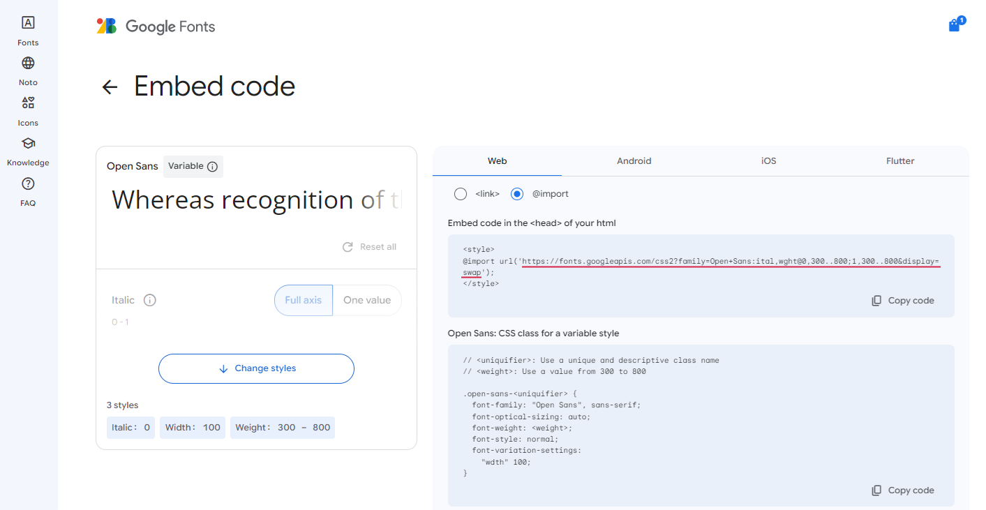986x510 pixels.
Task: Click the 'font-family: "Open Sans", sans-serif;' line
Action: tap(556, 405)
